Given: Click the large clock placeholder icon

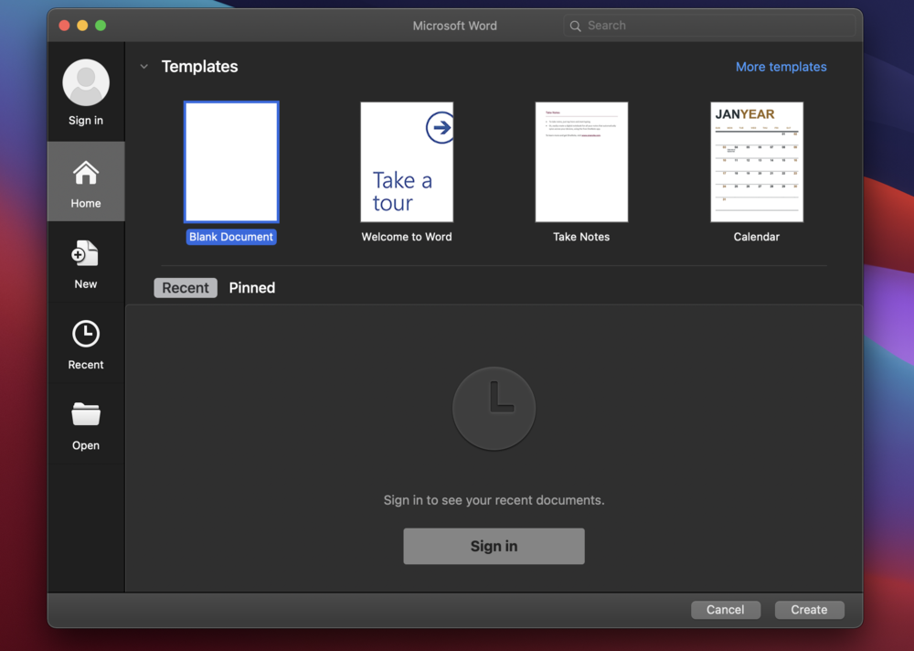Looking at the screenshot, I should pyautogui.click(x=494, y=409).
